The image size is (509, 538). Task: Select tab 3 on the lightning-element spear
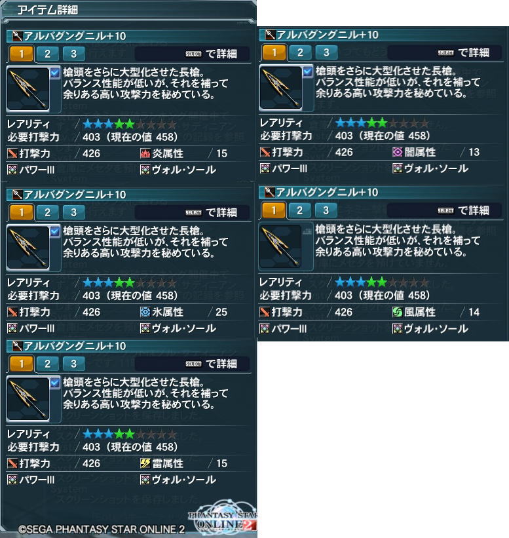74,364
